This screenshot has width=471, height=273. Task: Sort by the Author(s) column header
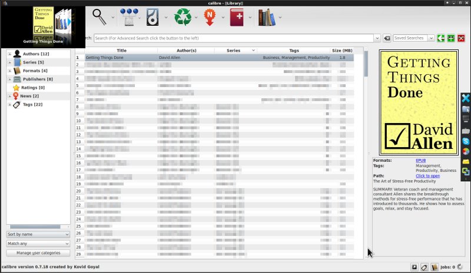(186, 51)
